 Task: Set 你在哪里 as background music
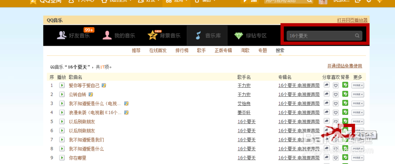click(x=345, y=157)
